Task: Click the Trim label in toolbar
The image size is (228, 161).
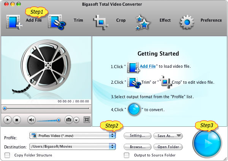Action: click(78, 20)
